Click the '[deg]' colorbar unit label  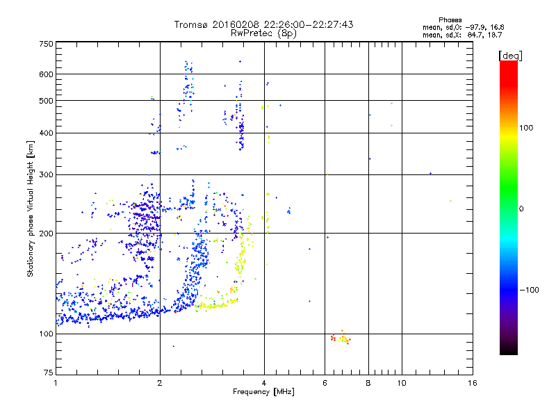pos(510,56)
